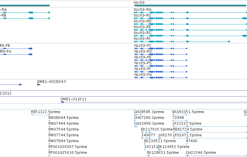The width and height of the screenshot is (247, 157).
Task: Click the RE42724.5prime EST label
Action: pyautogui.click(x=187, y=130)
